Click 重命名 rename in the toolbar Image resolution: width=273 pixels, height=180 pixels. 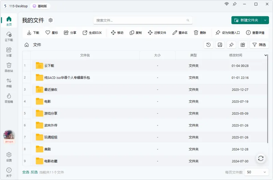[x=180, y=32]
